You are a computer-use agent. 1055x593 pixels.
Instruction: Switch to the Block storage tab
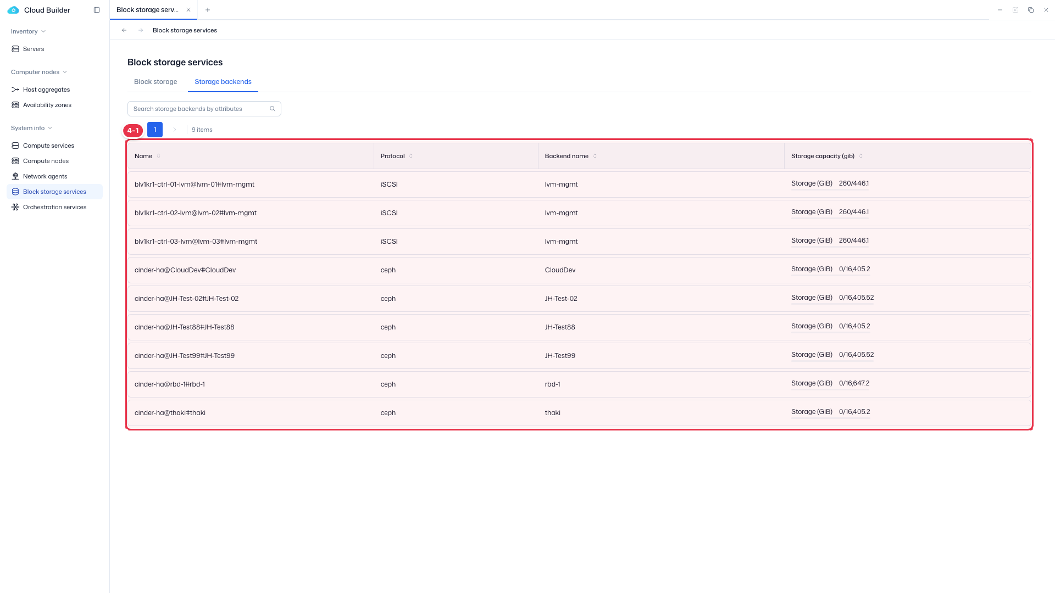coord(156,82)
